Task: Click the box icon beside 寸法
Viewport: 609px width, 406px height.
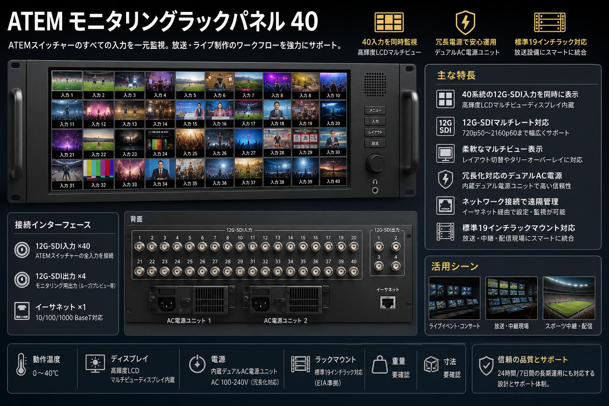Action: pyautogui.click(x=431, y=364)
